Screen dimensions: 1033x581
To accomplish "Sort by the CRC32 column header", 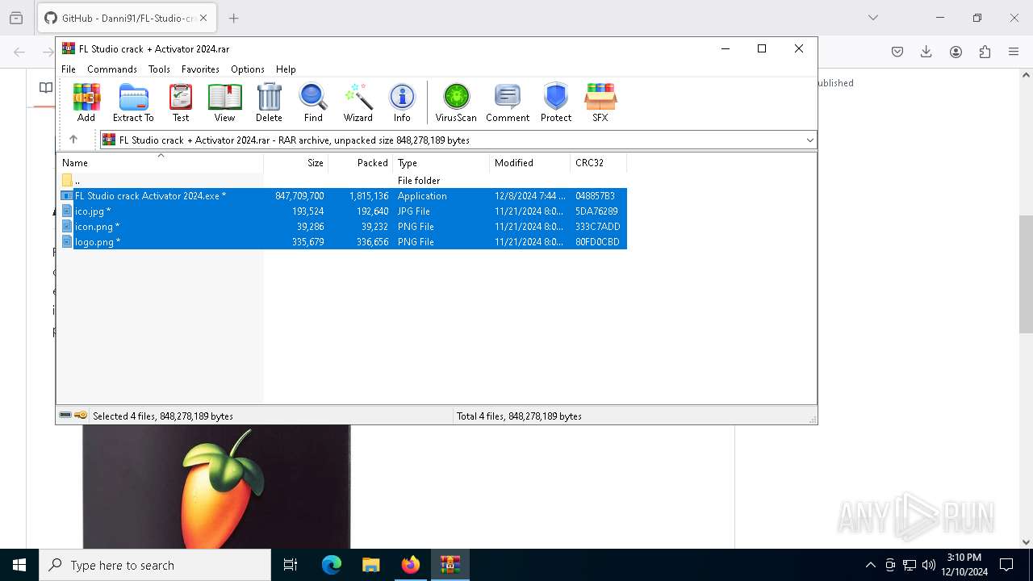I will (x=598, y=163).
